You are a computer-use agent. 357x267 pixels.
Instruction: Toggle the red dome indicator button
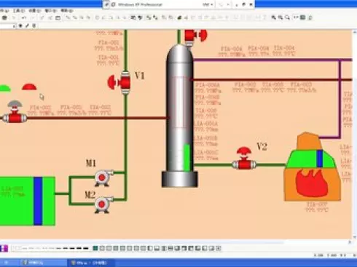pyautogui.click(x=29, y=87)
